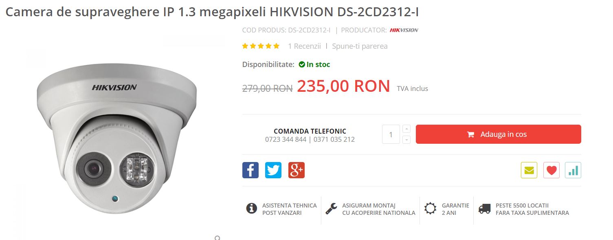Click the info icon for Asistenta Tehnica
The height and width of the screenshot is (240, 613).
tap(252, 209)
